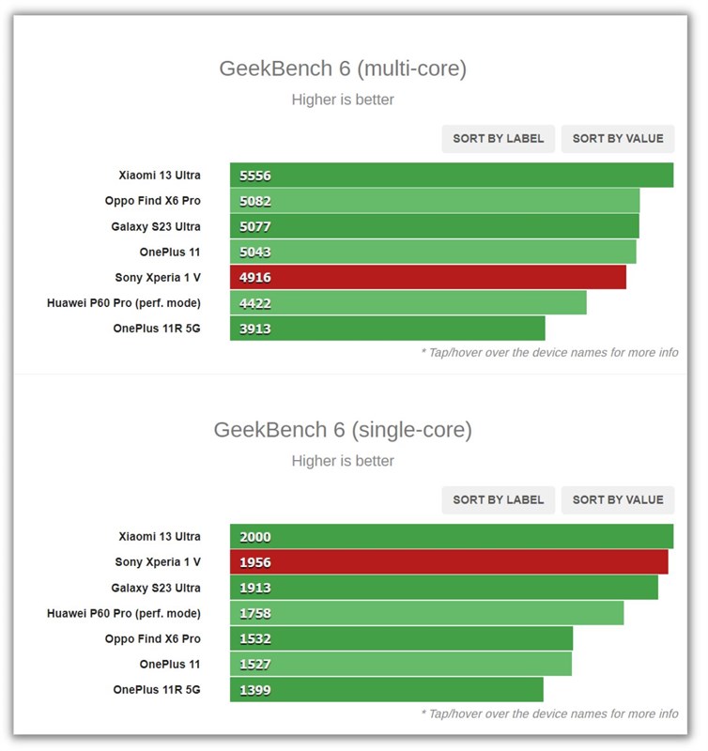
Task: Tap Huawei P60 Pro label in multi-core chart
Action: coord(124,302)
